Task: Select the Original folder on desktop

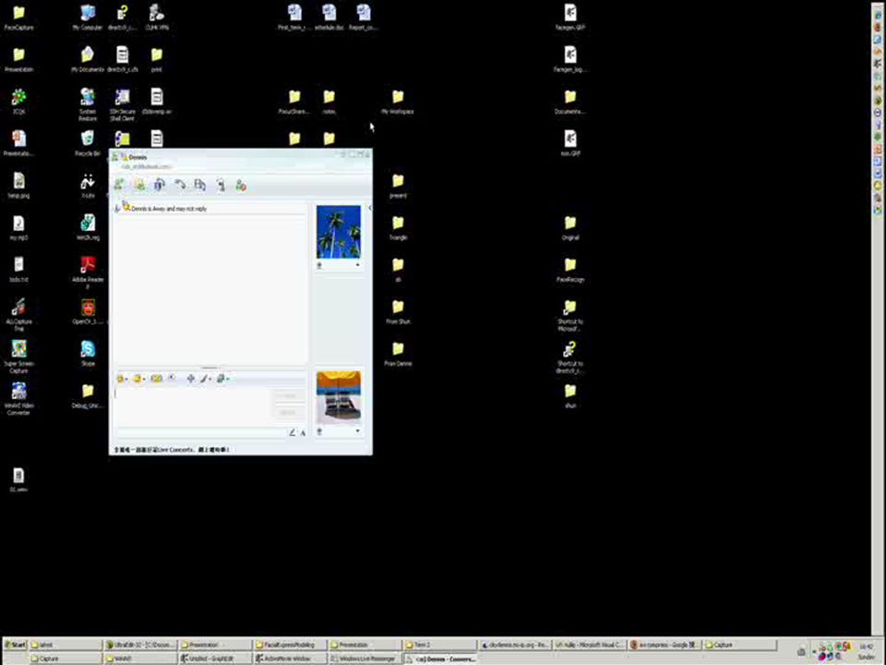Action: pos(570,227)
